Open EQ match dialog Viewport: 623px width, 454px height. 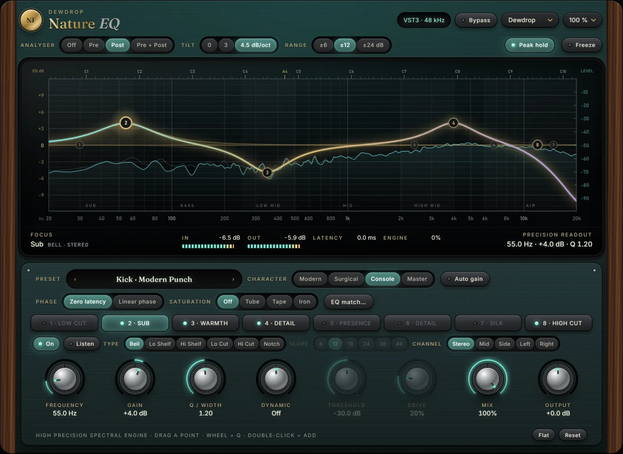click(x=348, y=302)
